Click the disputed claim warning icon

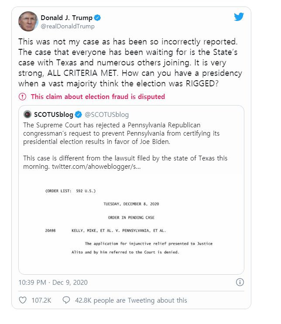click(22, 96)
